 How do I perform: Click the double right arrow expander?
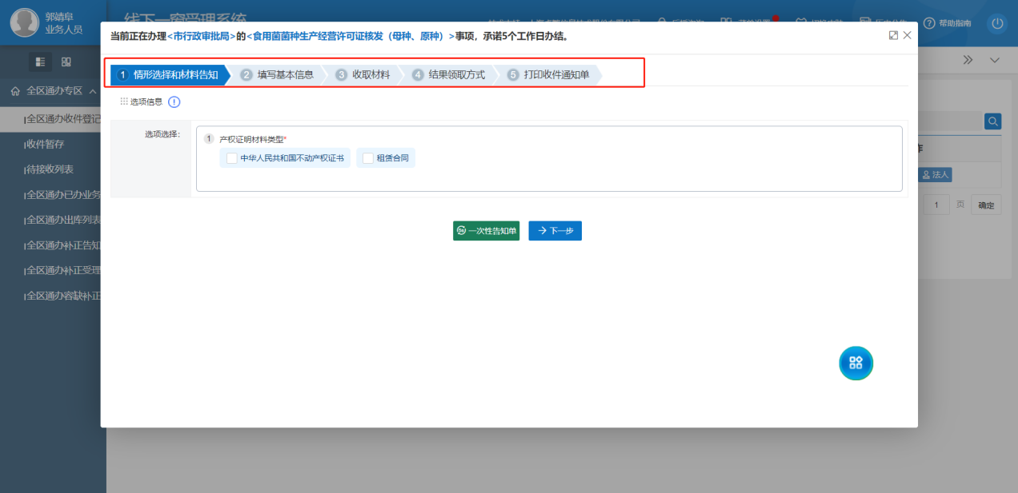pos(968,61)
